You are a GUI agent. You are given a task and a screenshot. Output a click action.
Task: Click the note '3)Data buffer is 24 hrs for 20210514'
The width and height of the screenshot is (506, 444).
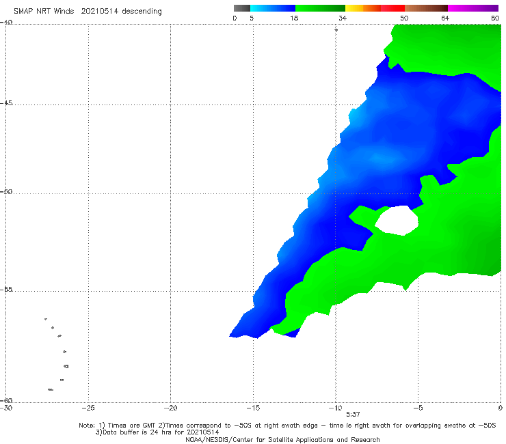(157, 432)
